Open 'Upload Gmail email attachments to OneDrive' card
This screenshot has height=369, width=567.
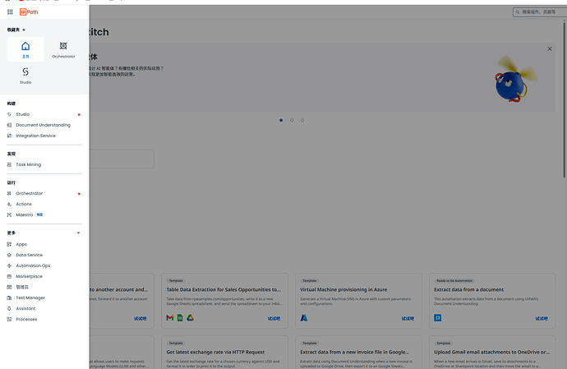click(x=492, y=353)
